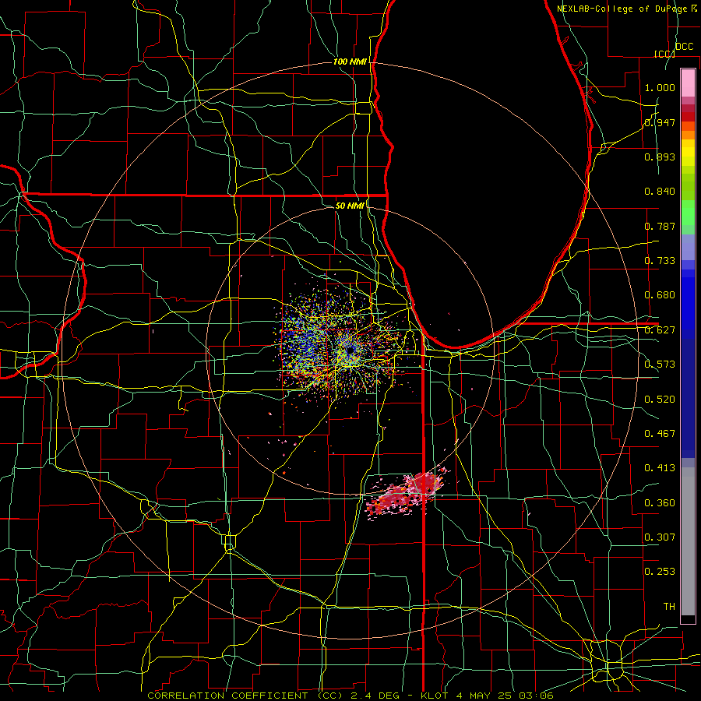
Task: Pick the green color band near 0.840
Action: point(688,186)
